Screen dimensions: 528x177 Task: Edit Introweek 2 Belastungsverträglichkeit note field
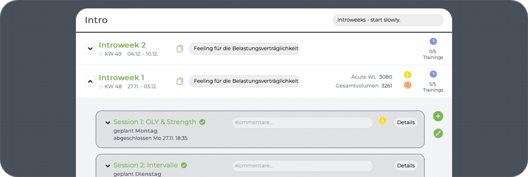point(245,48)
